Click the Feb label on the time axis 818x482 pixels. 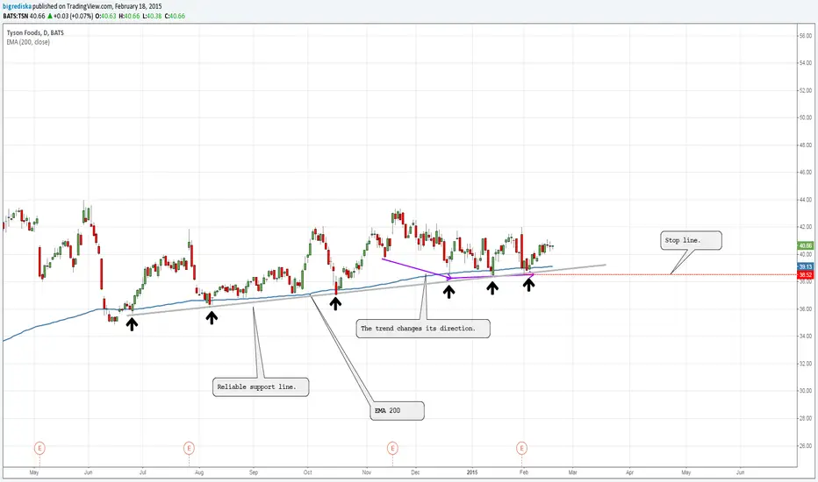(524, 472)
